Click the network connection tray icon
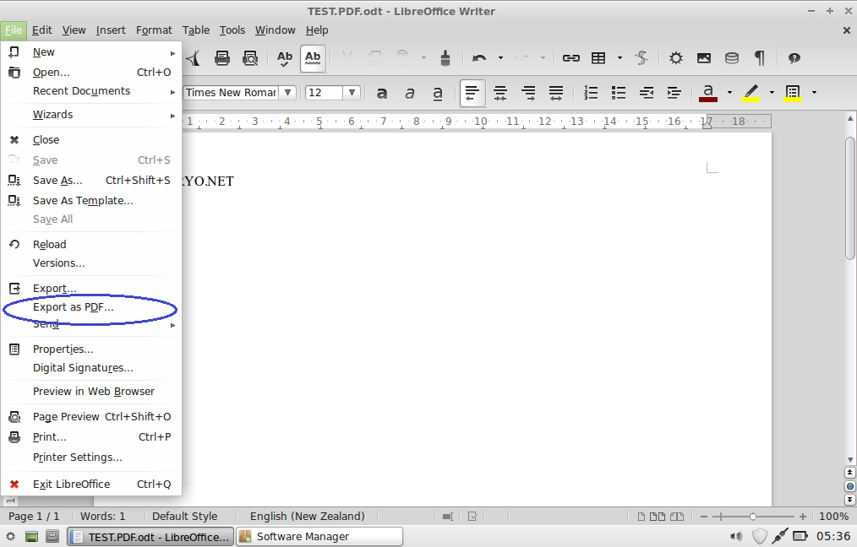 780,537
